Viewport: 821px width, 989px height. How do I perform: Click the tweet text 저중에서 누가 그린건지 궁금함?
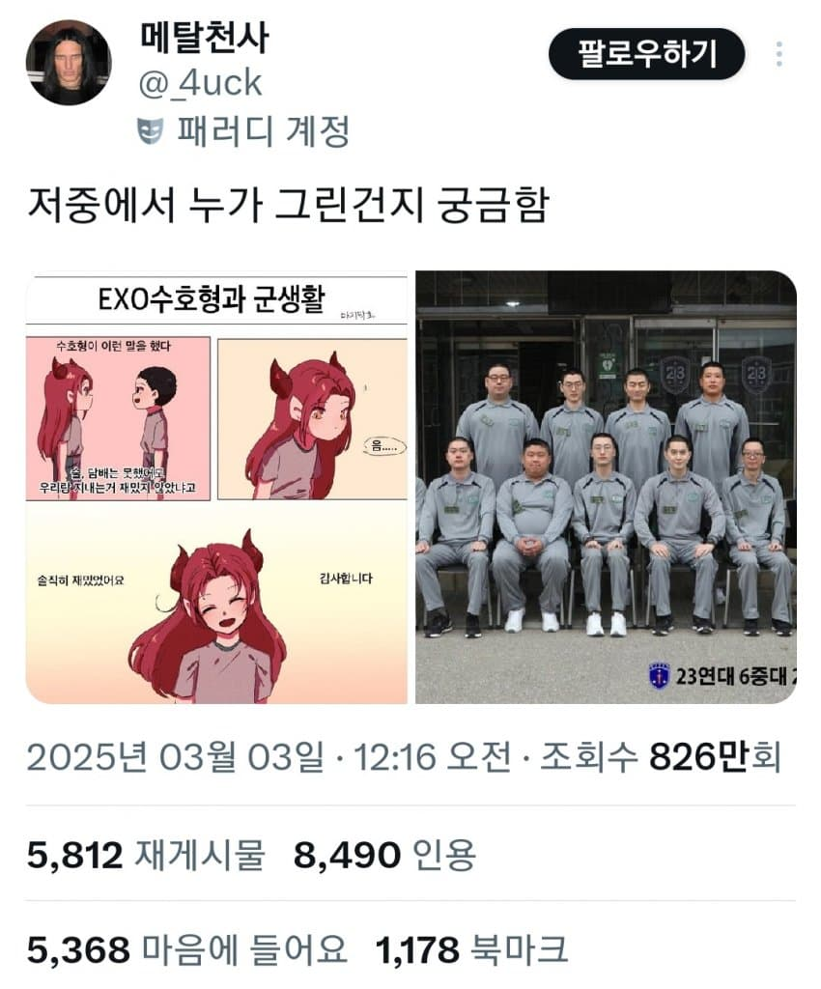pos(288,205)
